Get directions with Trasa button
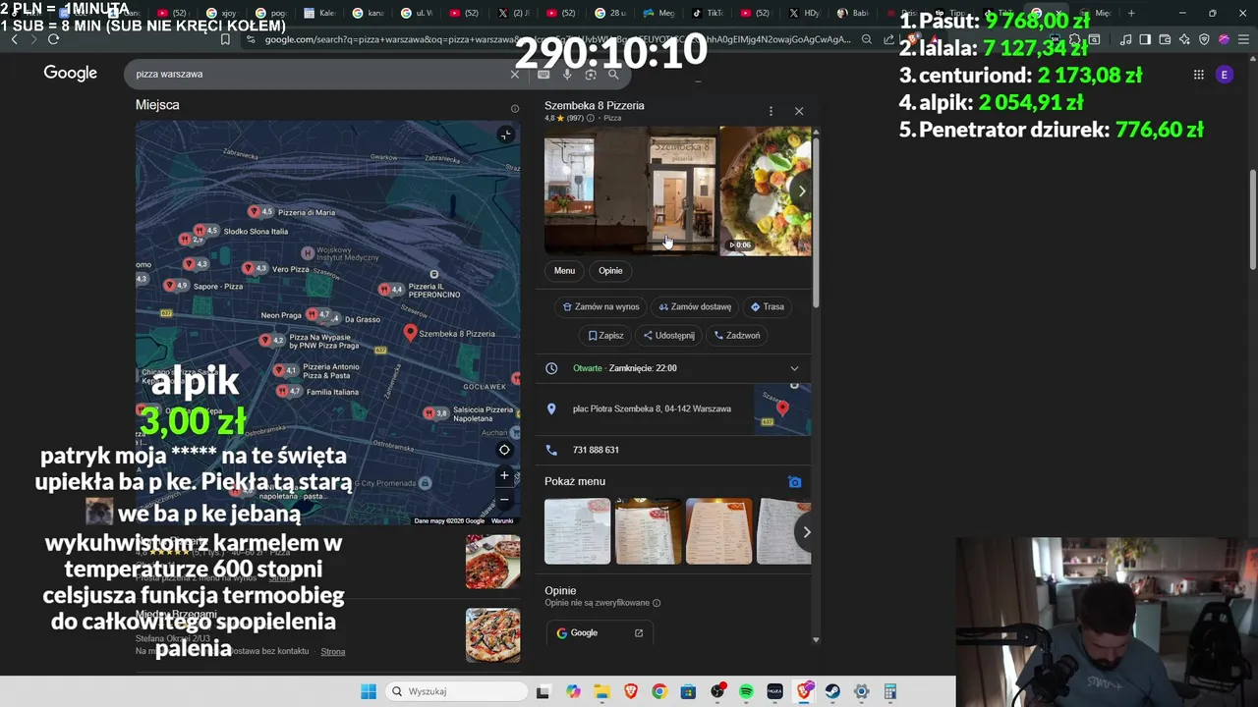 (x=768, y=306)
